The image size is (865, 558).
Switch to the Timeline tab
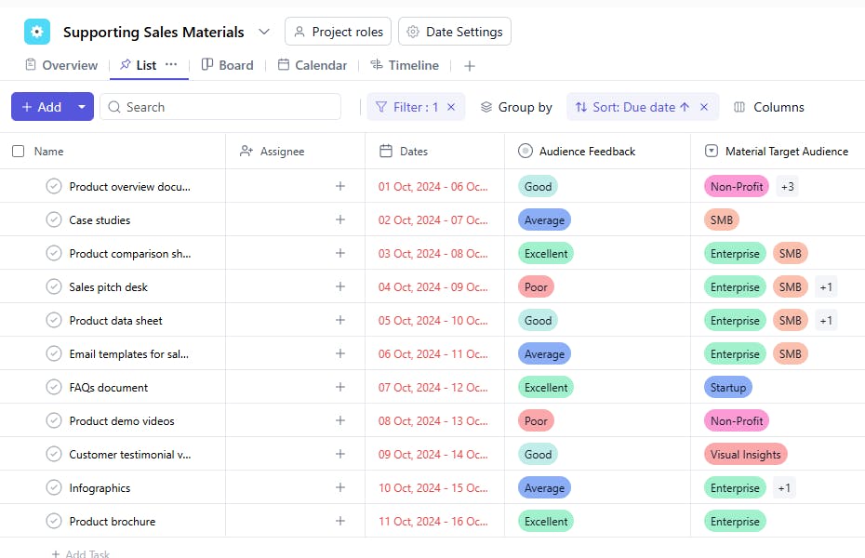405,65
